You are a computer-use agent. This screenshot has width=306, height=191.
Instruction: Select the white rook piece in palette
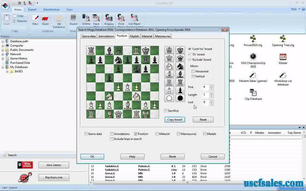(169, 82)
